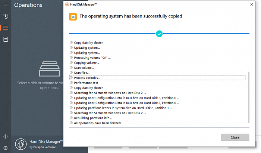Click the orange OS icon in dialog header
The height and width of the screenshot is (153, 261).
coord(73,17)
